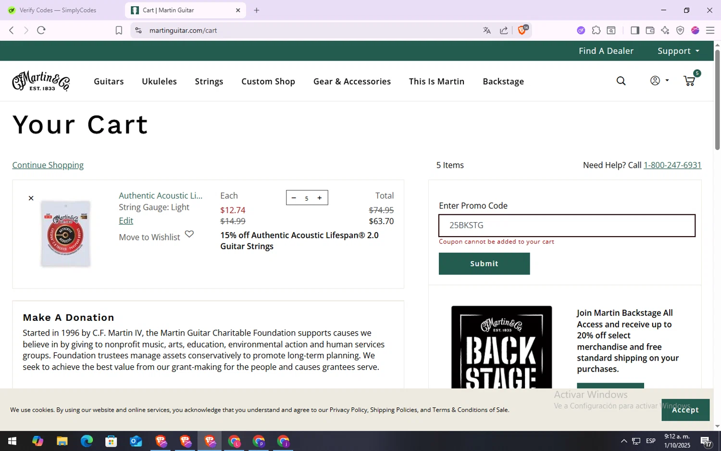Open File Explorer from taskbar
This screenshot has width=721, height=451.
(x=62, y=441)
